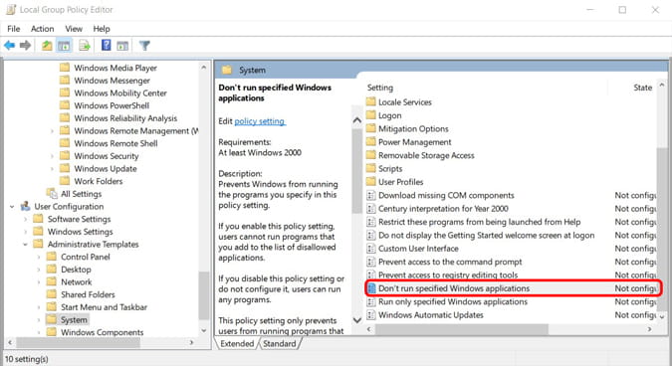This screenshot has width=672, height=366.
Task: Click the description pane down scroll arrow
Action: point(357,320)
